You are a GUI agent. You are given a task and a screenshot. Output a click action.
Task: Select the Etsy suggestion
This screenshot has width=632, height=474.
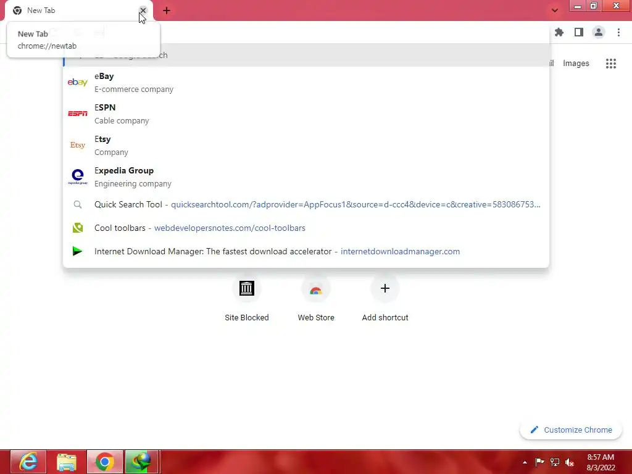pyautogui.click(x=306, y=145)
